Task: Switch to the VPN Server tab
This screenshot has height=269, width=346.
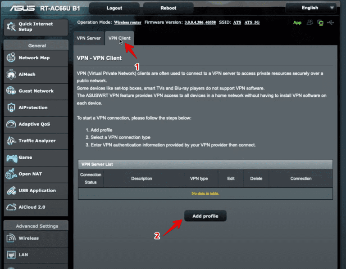Action: 89,39
